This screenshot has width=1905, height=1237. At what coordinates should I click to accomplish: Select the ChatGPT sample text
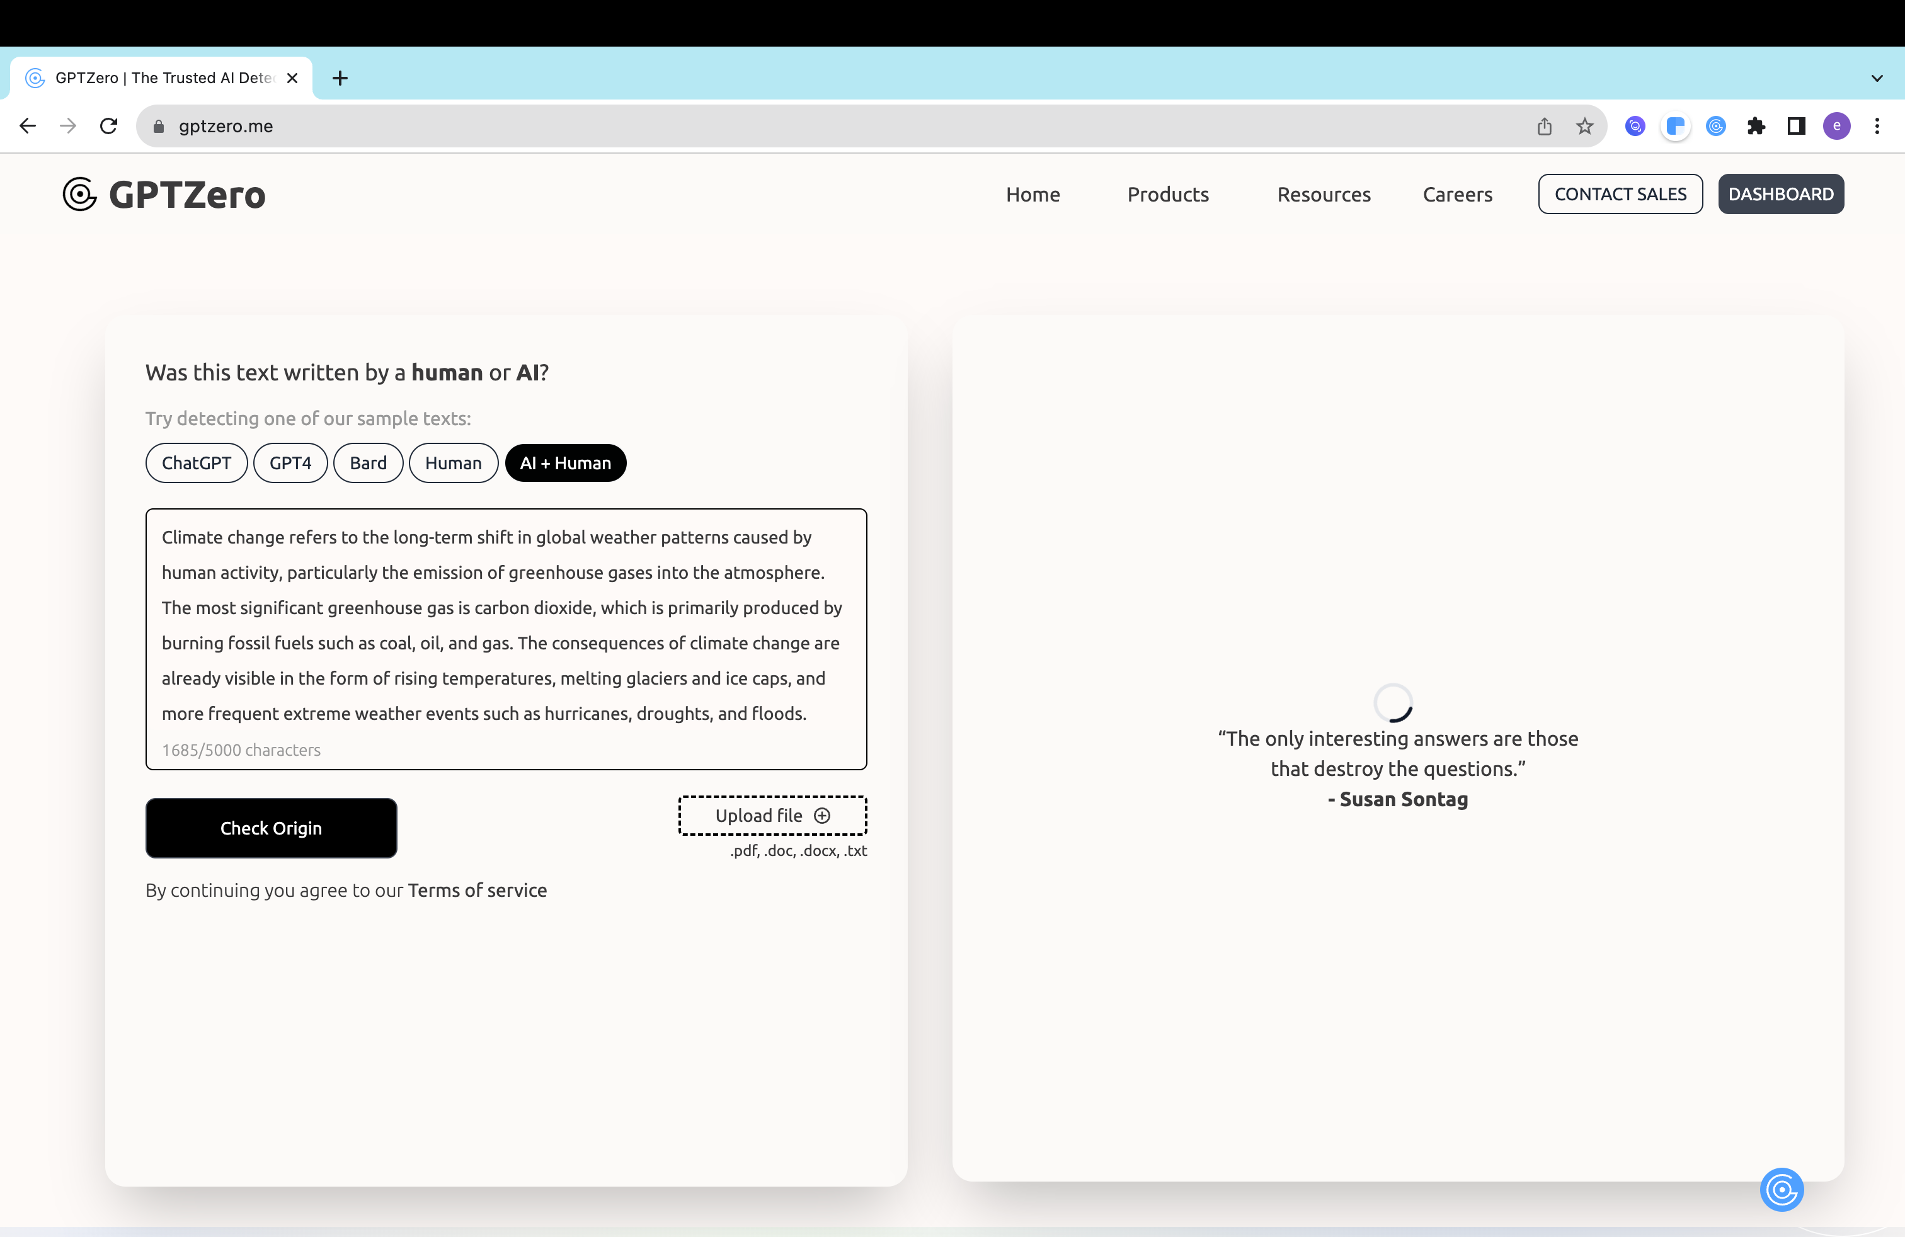tap(195, 462)
